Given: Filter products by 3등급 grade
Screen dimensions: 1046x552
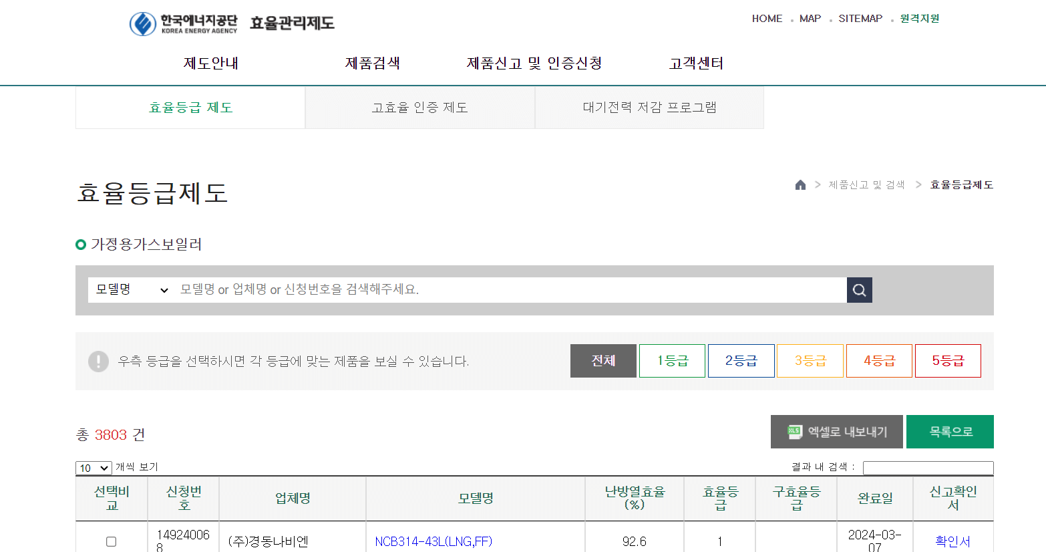Looking at the screenshot, I should point(810,360).
